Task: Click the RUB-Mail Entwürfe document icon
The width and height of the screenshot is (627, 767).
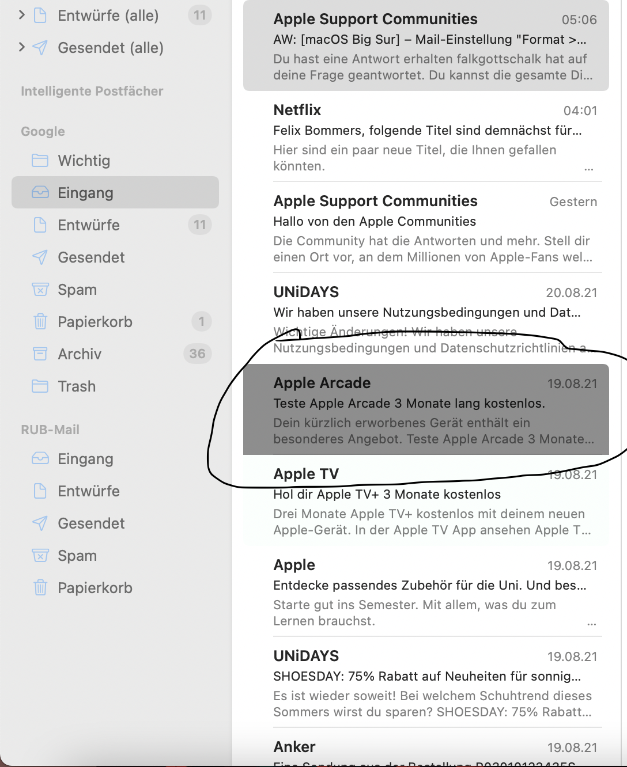Action: 40,491
